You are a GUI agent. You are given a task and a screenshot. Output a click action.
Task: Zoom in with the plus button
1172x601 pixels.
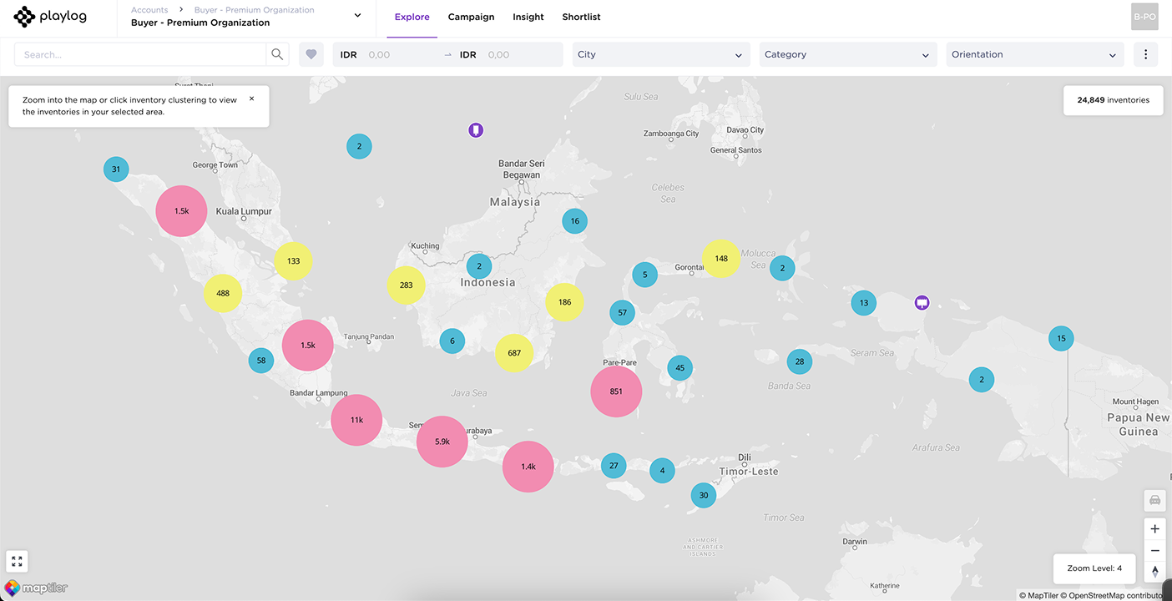point(1155,529)
